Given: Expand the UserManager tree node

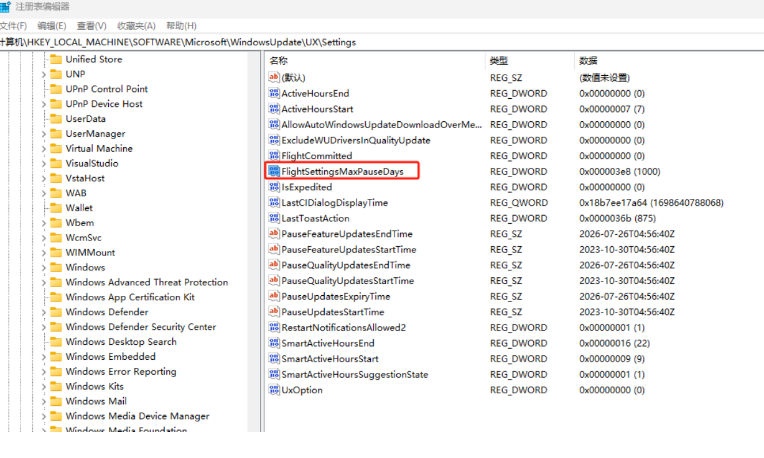Looking at the screenshot, I should coord(44,134).
